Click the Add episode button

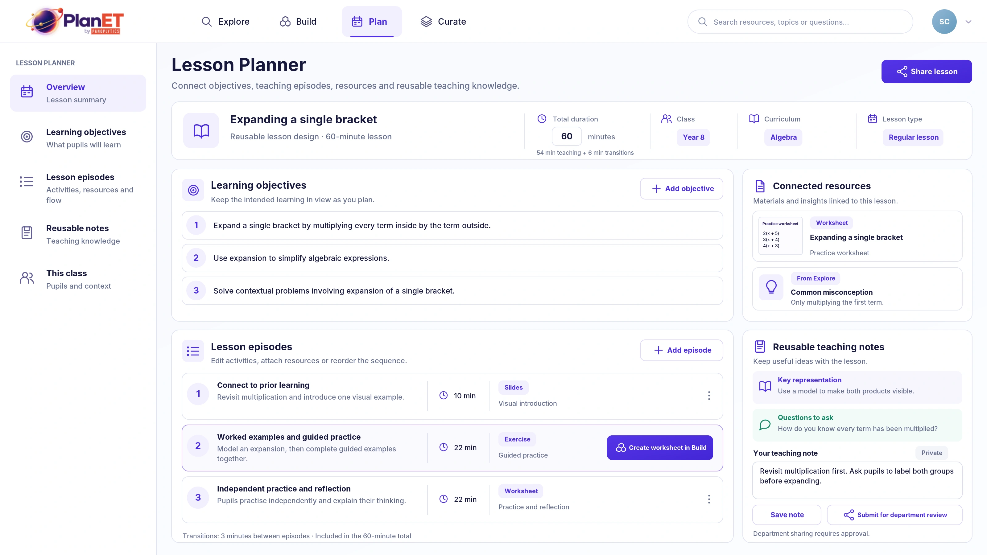681,350
